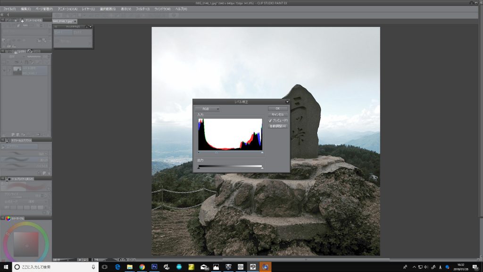Click the taskbar search box
Viewport: 483px width, 272px height.
point(55,267)
